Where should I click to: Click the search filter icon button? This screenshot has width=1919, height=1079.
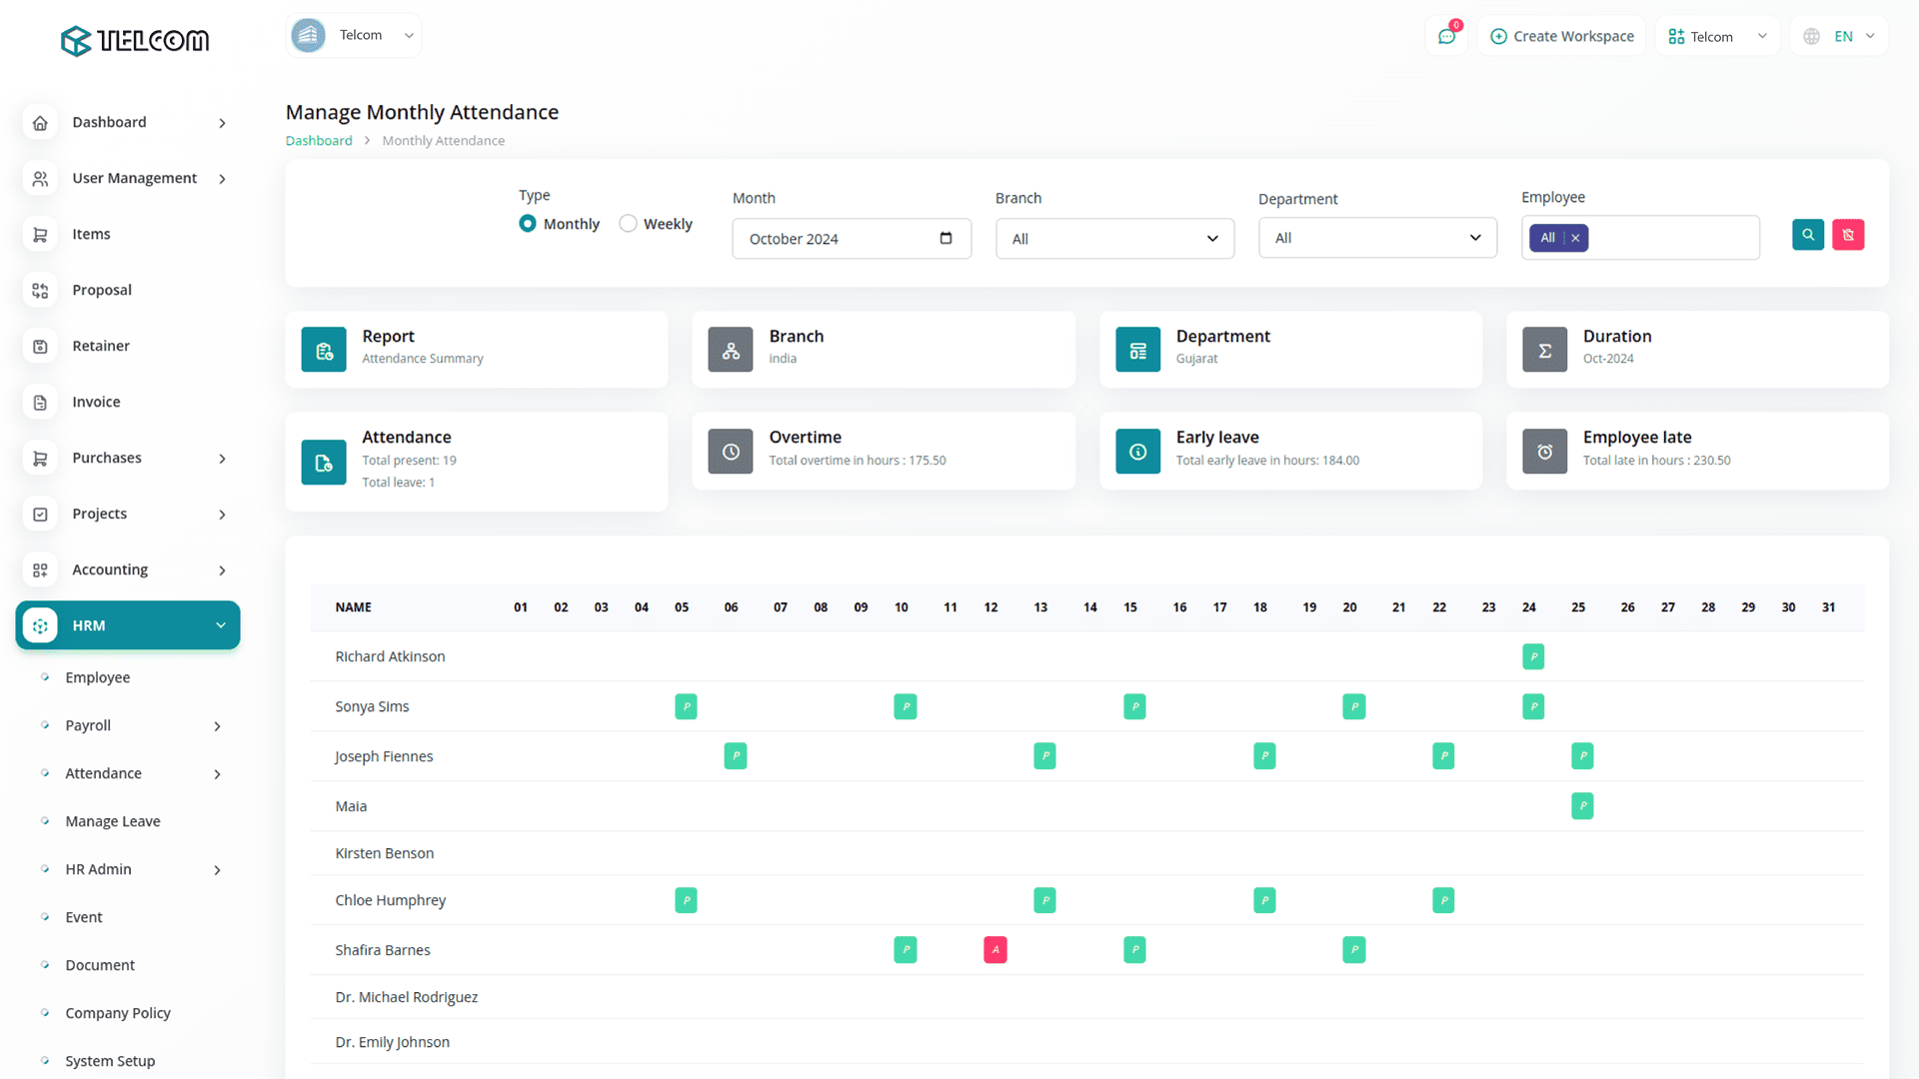point(1807,235)
